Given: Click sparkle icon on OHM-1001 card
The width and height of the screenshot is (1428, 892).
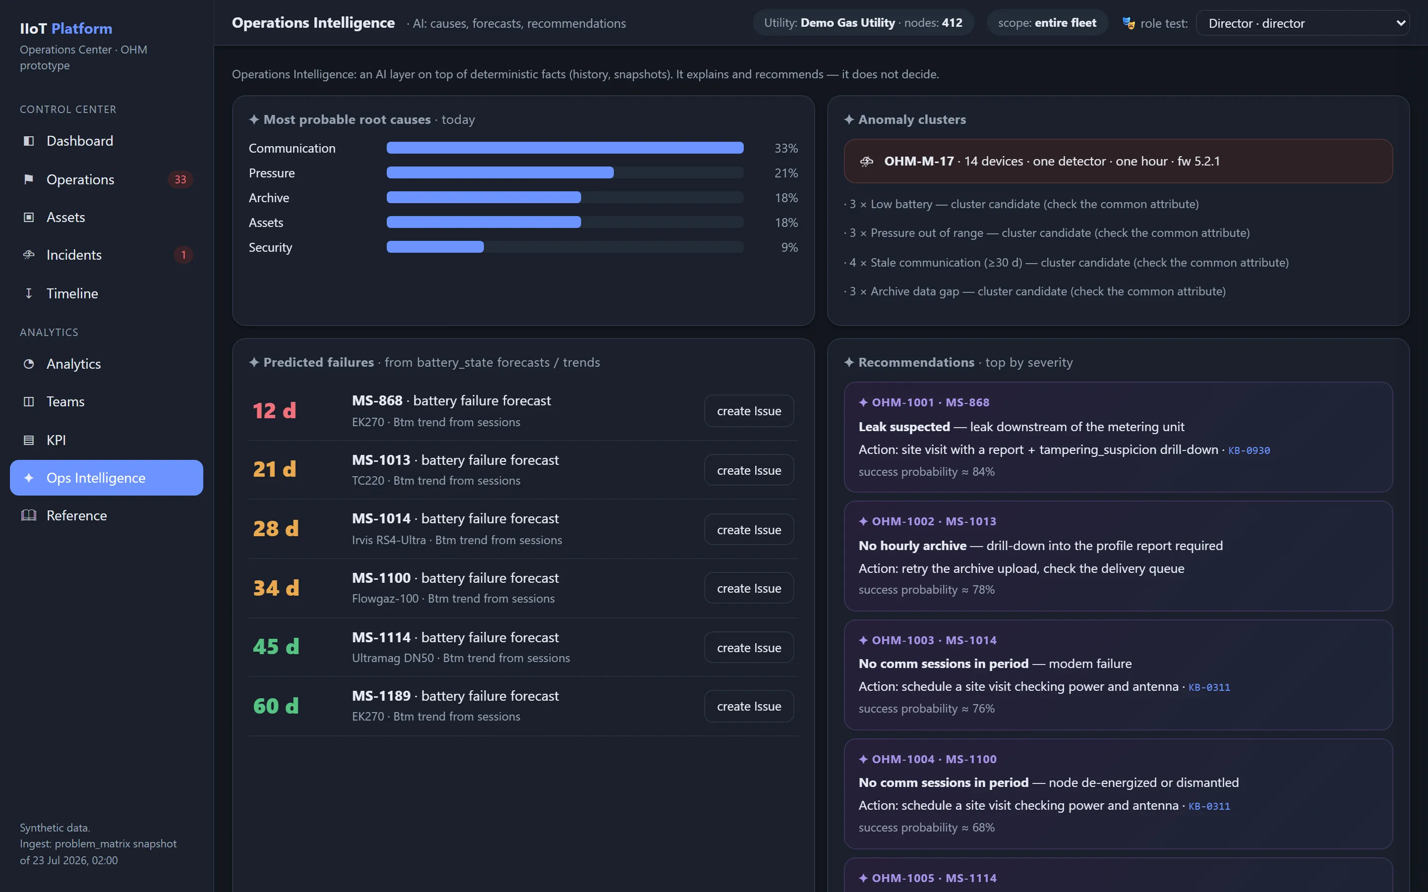Looking at the screenshot, I should (863, 402).
